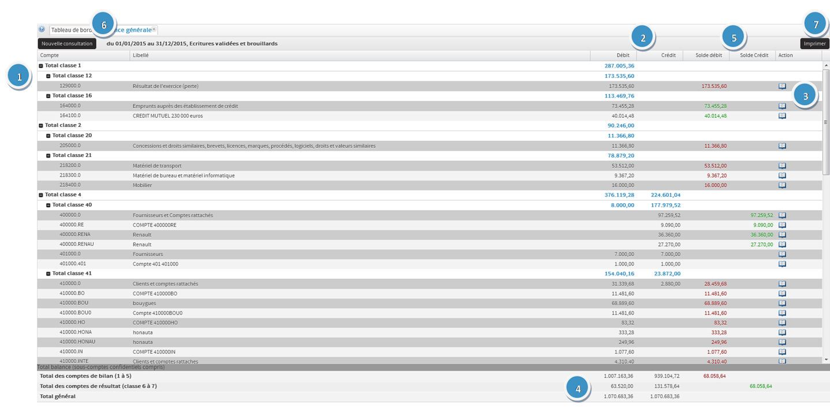Image resolution: width=830 pixels, height=415 pixels.
Task: Open ledger icon for Matériel de transport row
Action: click(782, 166)
